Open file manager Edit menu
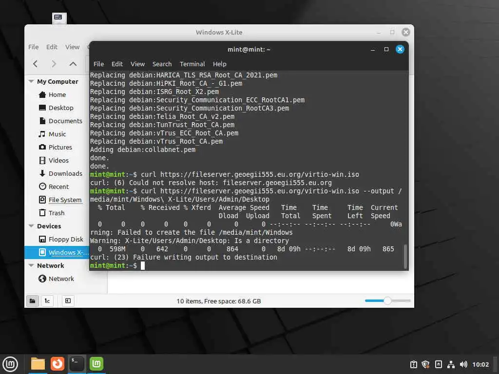Screen dimensions: 499x374 click(x=52, y=47)
